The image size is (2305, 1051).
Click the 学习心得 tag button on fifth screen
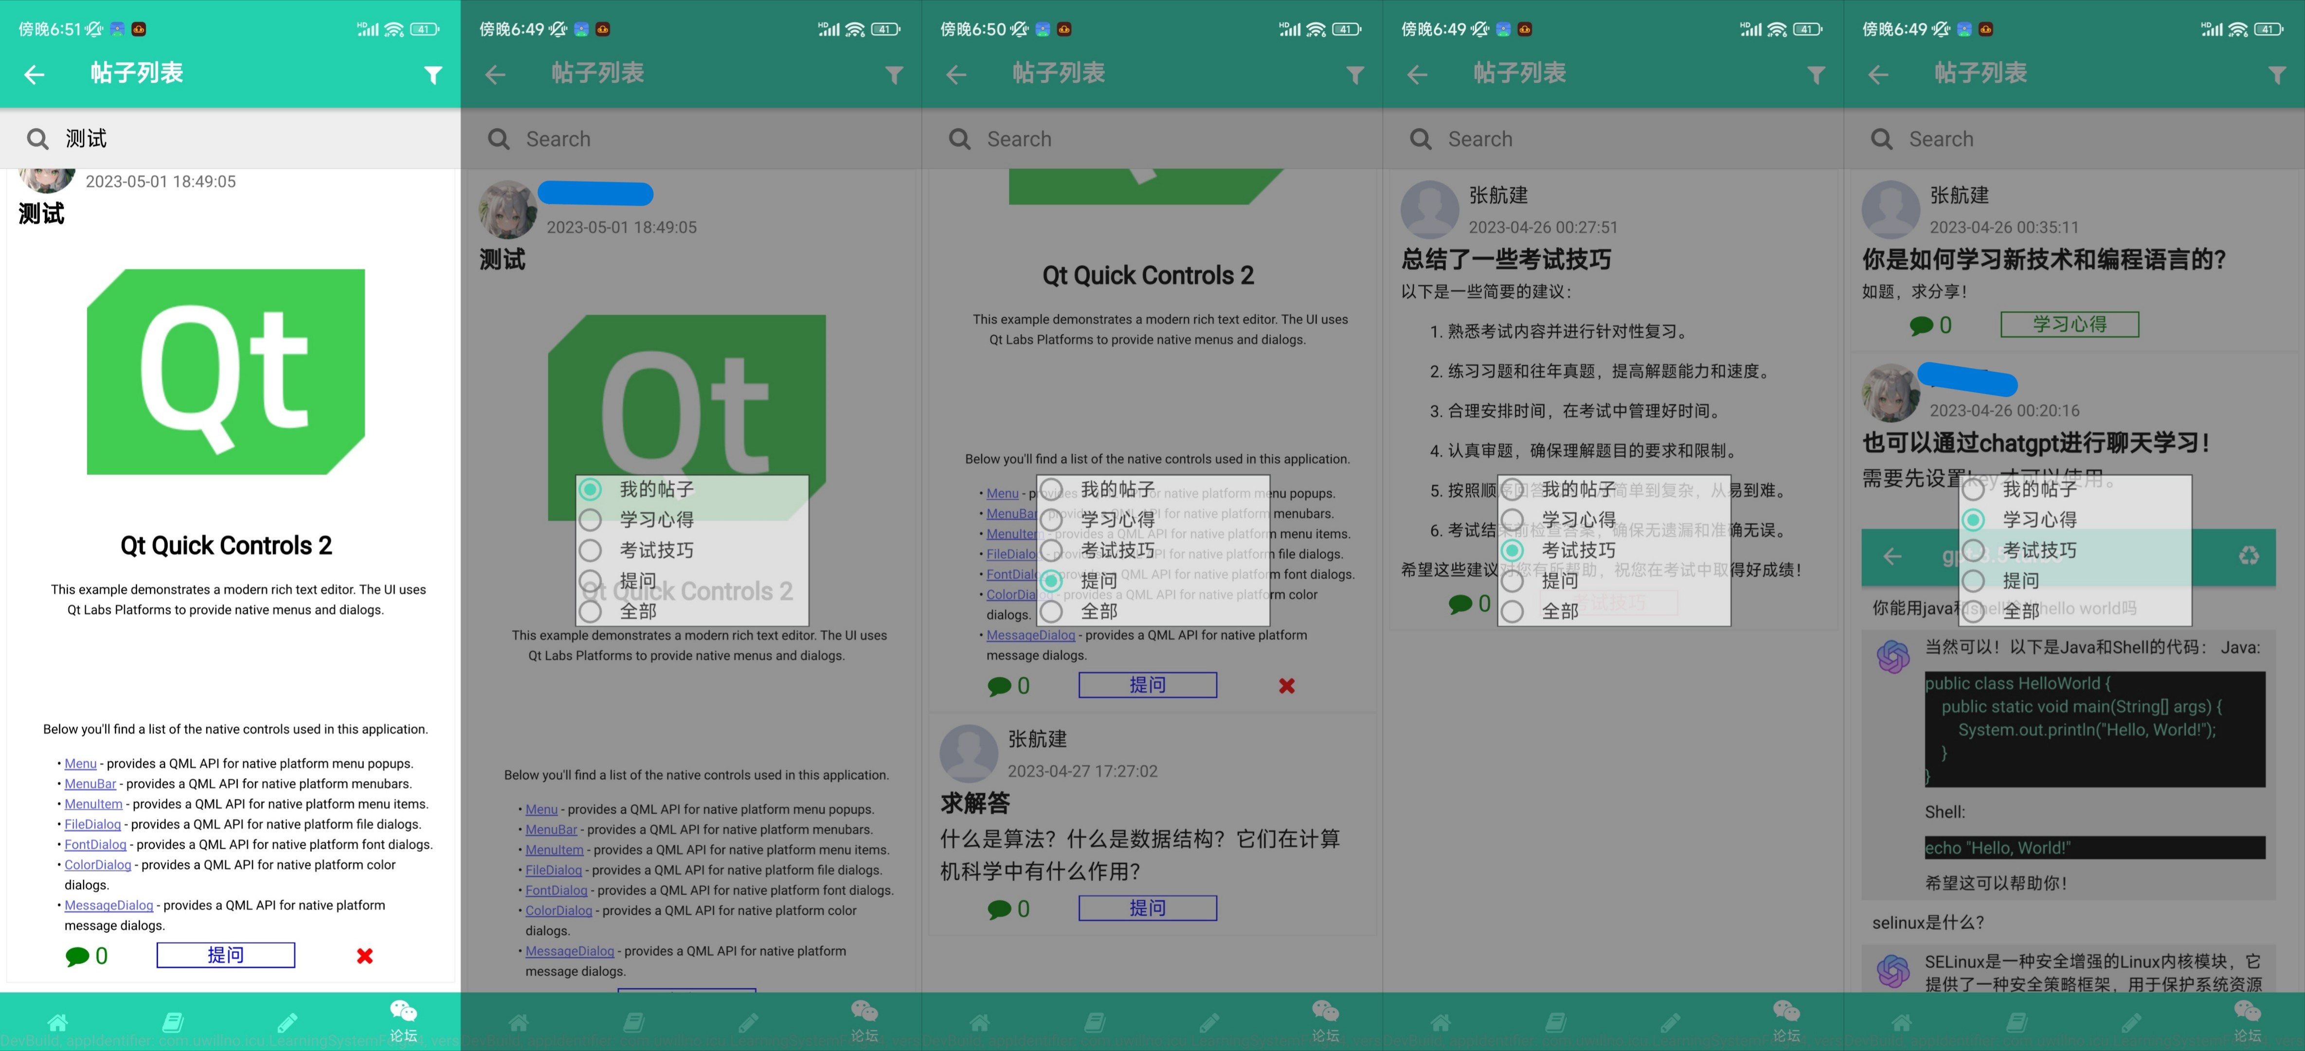2069,324
